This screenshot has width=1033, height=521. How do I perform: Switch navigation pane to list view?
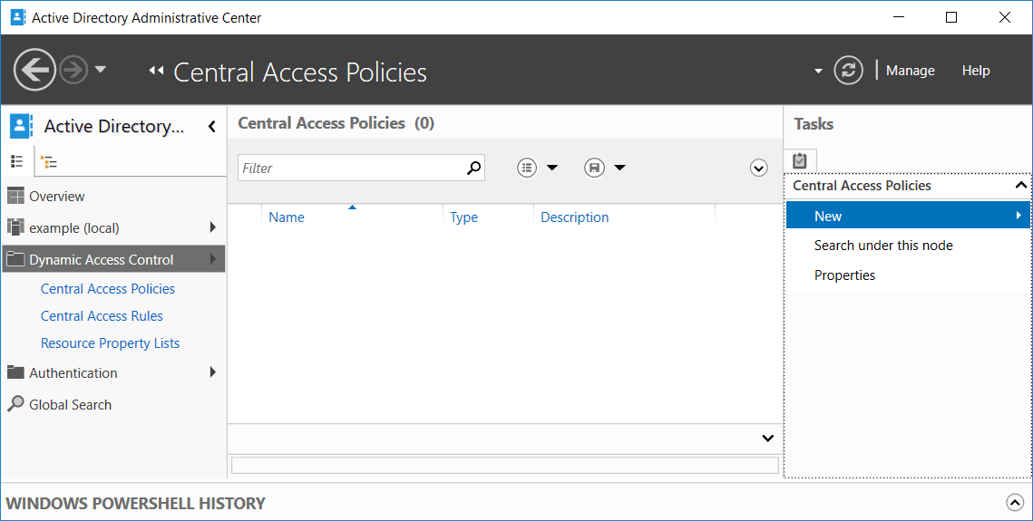tap(17, 161)
